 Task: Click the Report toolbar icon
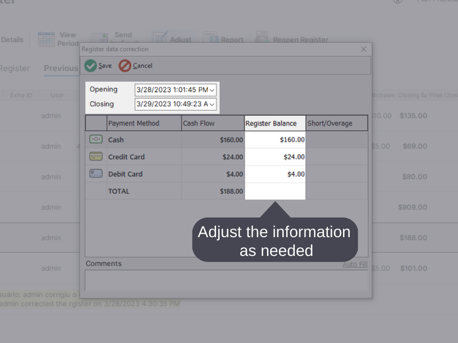click(x=210, y=38)
